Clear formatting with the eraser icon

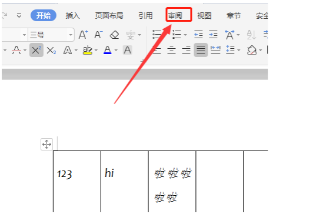(114, 35)
